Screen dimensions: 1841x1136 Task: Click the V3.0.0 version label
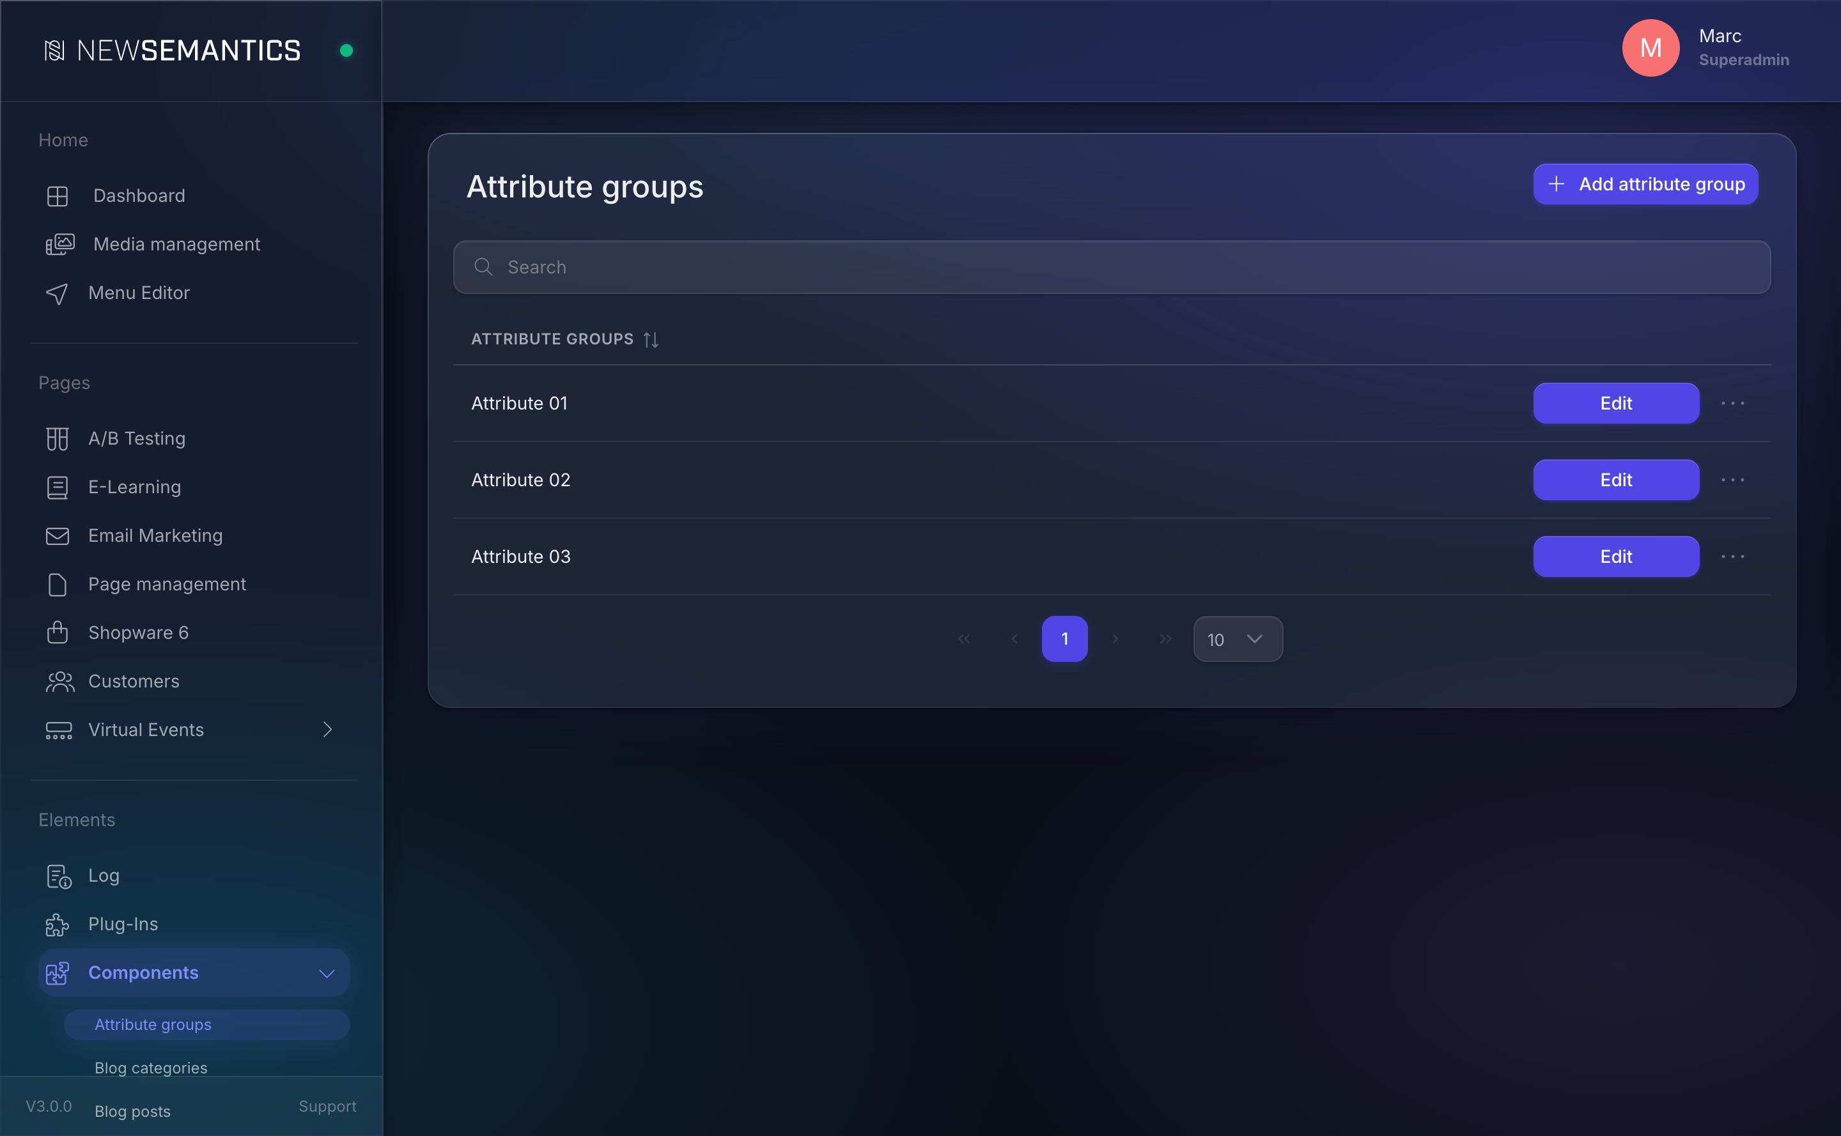[x=49, y=1107]
